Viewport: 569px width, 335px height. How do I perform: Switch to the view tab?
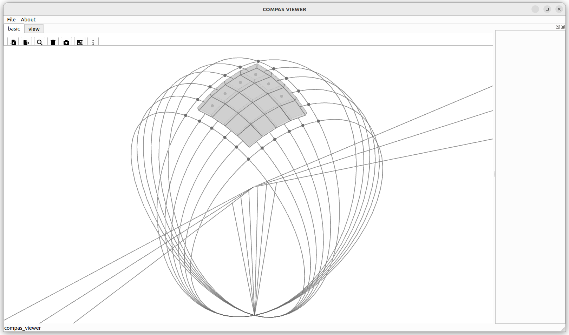coord(34,29)
